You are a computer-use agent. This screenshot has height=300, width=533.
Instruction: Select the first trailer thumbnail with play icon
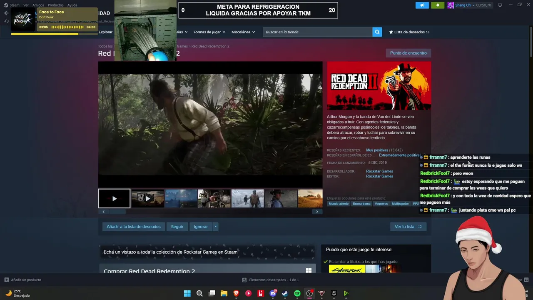[114, 198]
